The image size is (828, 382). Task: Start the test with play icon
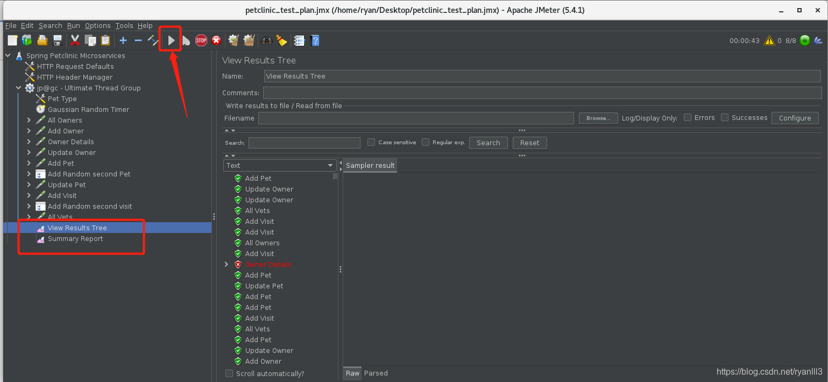[171, 40]
